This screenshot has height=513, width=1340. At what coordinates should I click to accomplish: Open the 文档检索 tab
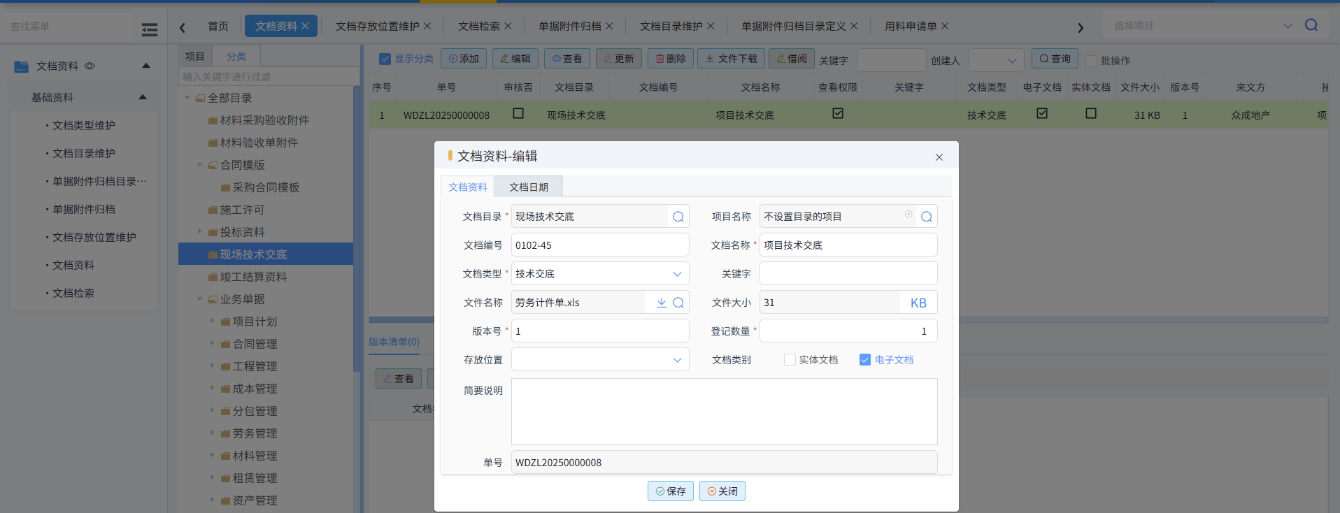(478, 26)
